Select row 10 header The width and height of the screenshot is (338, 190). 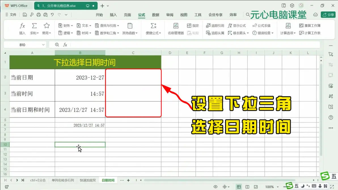pos(5,144)
